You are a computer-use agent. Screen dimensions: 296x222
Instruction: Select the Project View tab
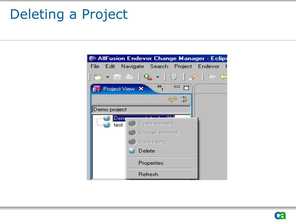[x=119, y=89]
